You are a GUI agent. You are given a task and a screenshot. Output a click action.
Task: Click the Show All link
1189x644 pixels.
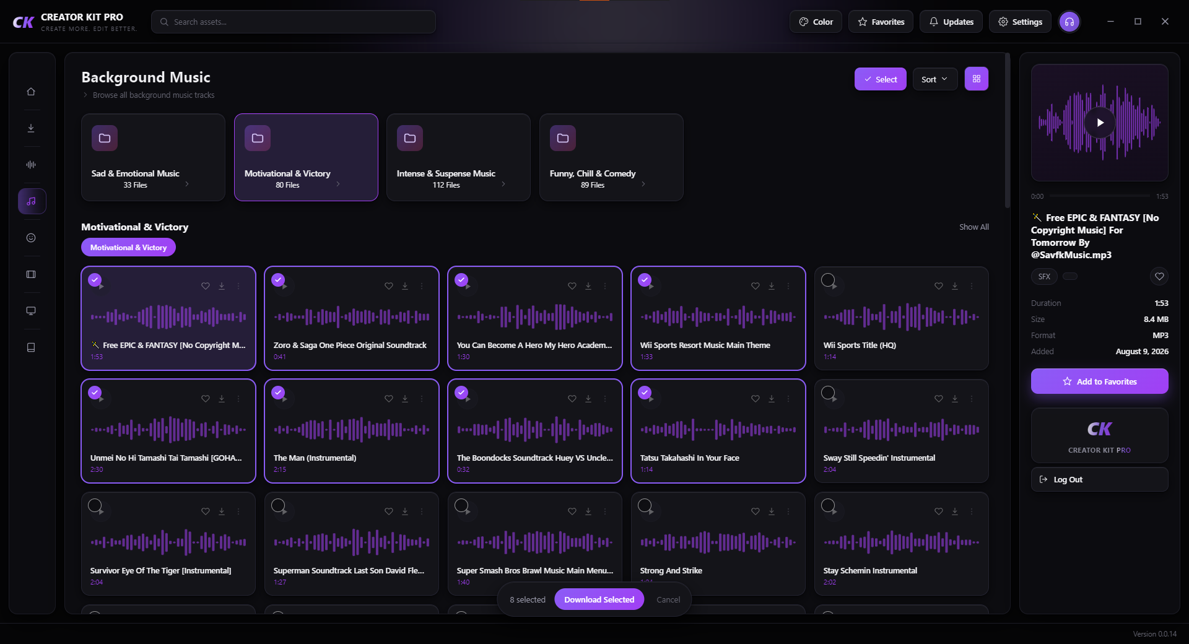[973, 227]
